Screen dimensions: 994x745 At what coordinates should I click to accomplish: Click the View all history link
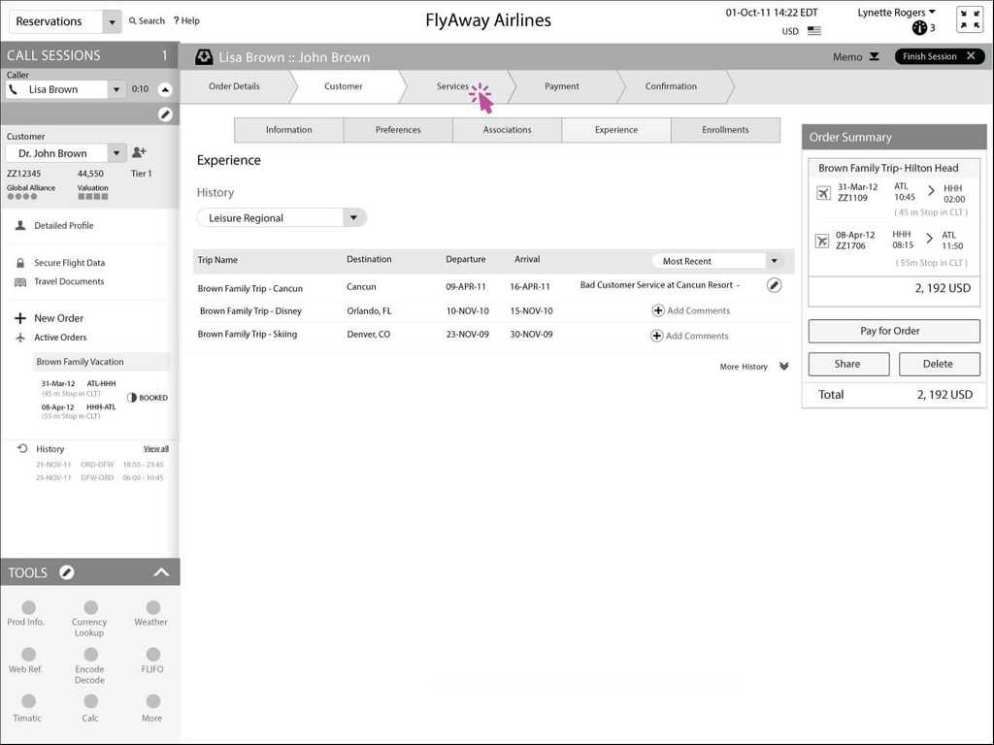pos(156,448)
